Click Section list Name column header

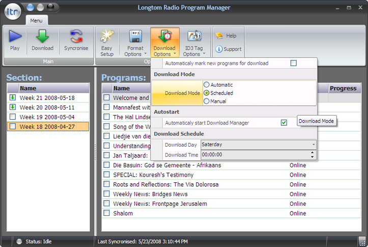tap(54, 88)
